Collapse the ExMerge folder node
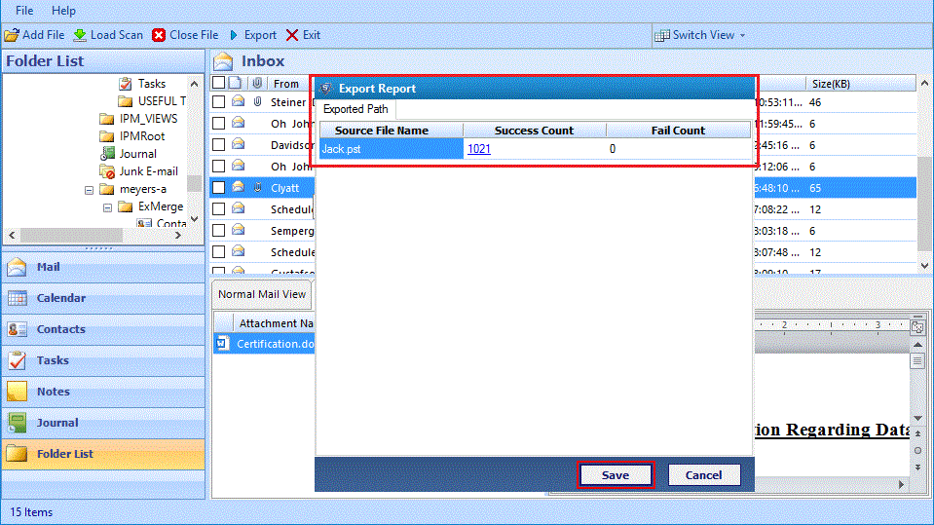Viewport: 934px width, 525px height. [x=107, y=207]
